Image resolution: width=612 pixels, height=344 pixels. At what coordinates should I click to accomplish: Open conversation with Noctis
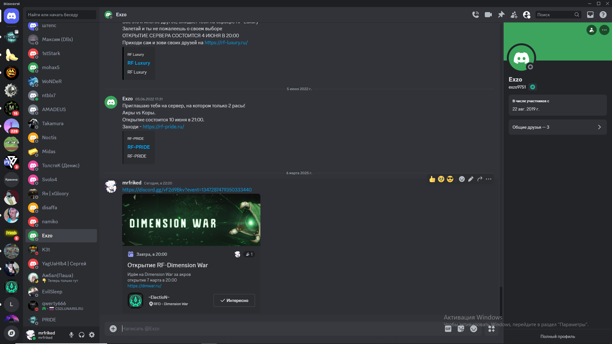click(x=61, y=138)
